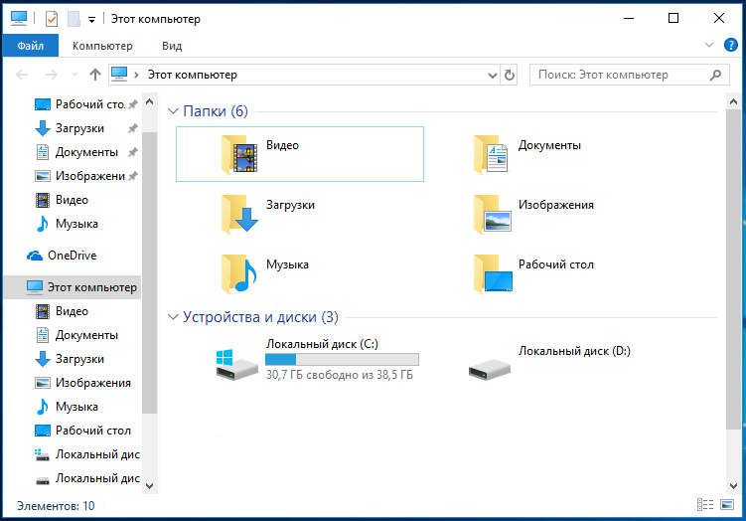The image size is (746, 521).
Task: Click Этот компьютер in the address bar
Action: pos(192,75)
